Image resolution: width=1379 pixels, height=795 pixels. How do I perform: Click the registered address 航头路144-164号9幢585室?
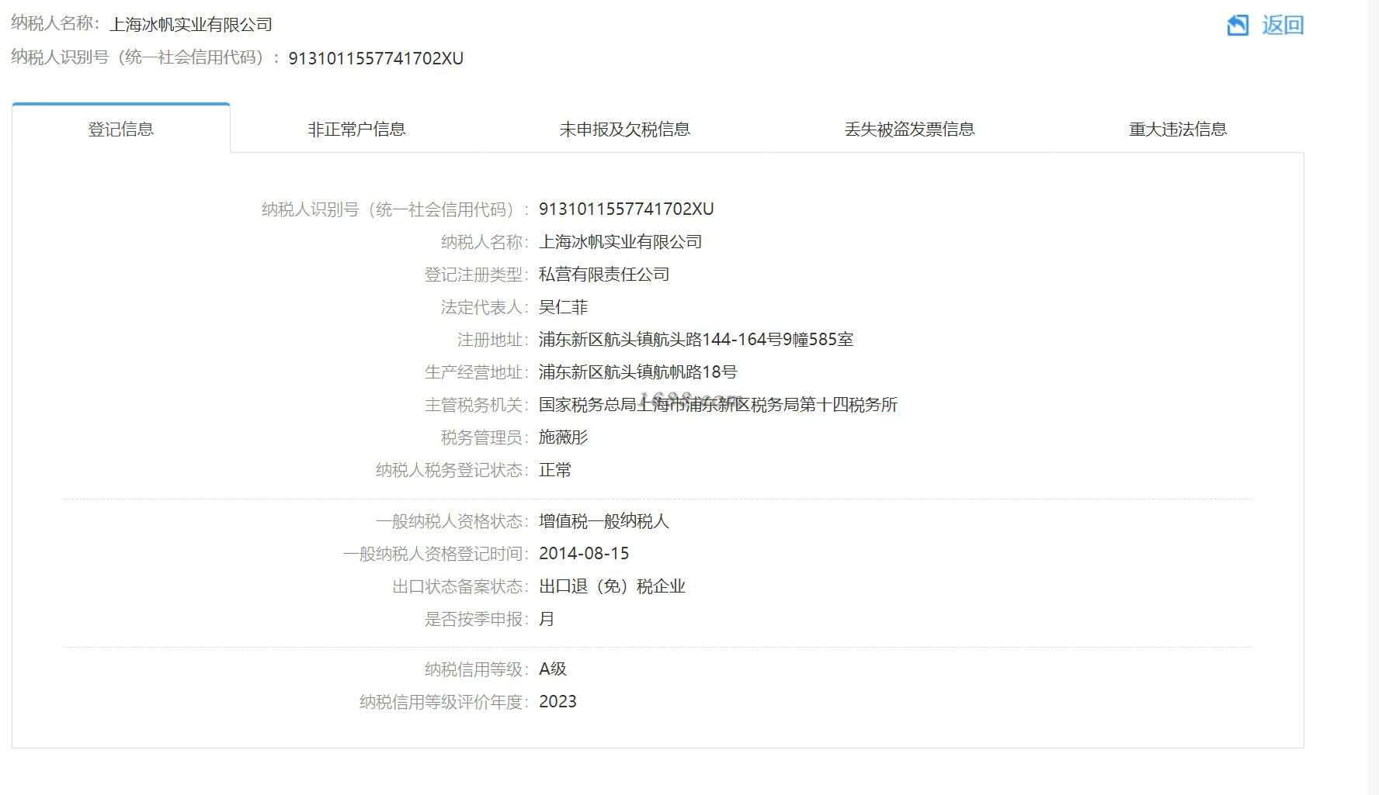pyautogui.click(x=696, y=340)
